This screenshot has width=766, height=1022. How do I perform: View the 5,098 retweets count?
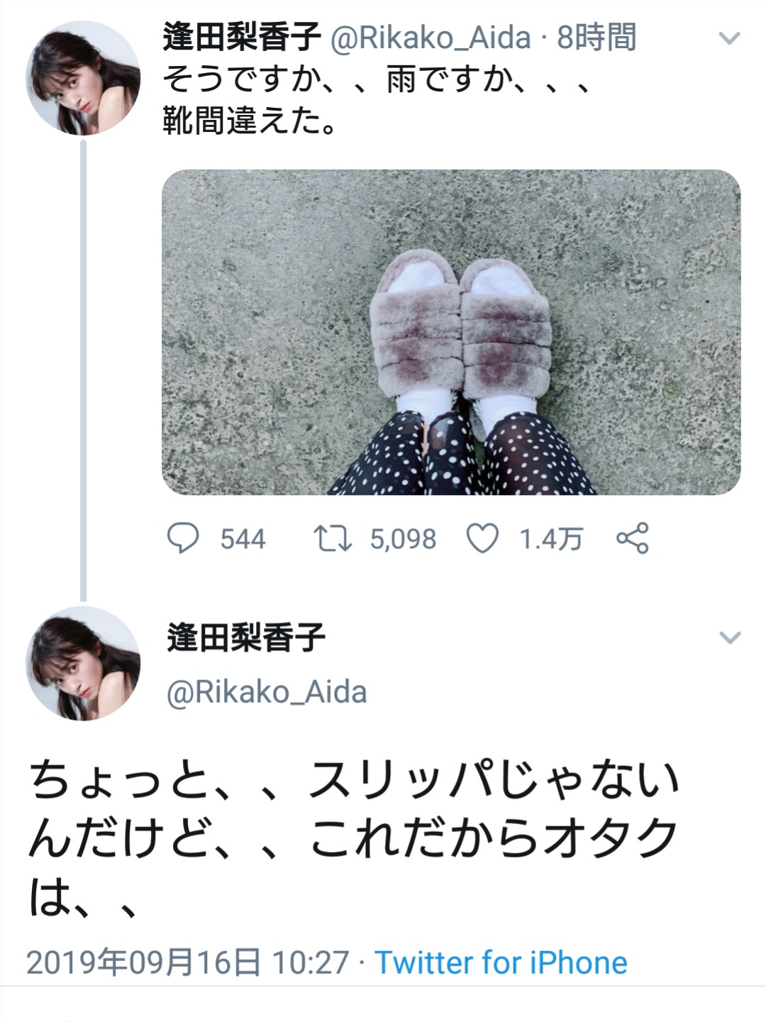click(x=403, y=539)
